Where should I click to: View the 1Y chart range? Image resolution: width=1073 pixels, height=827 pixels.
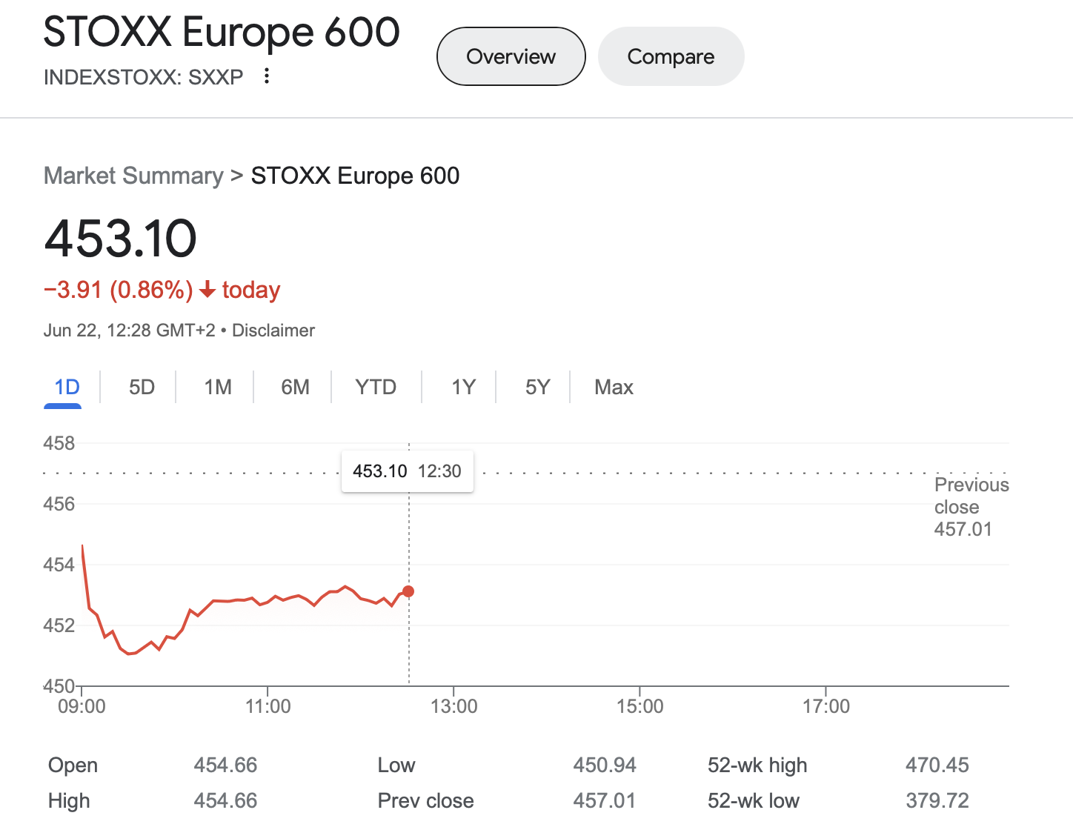point(463,387)
